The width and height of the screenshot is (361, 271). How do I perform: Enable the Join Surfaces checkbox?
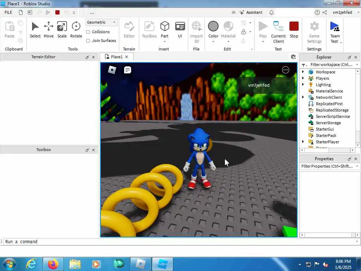point(88,41)
